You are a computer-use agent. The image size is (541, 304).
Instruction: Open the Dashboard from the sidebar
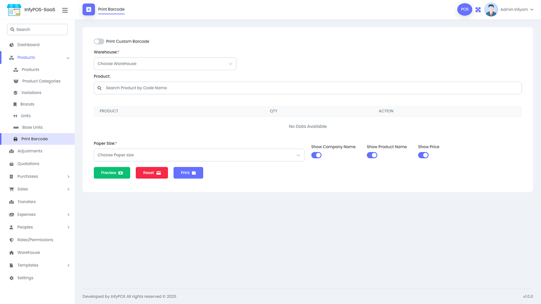[28, 44]
